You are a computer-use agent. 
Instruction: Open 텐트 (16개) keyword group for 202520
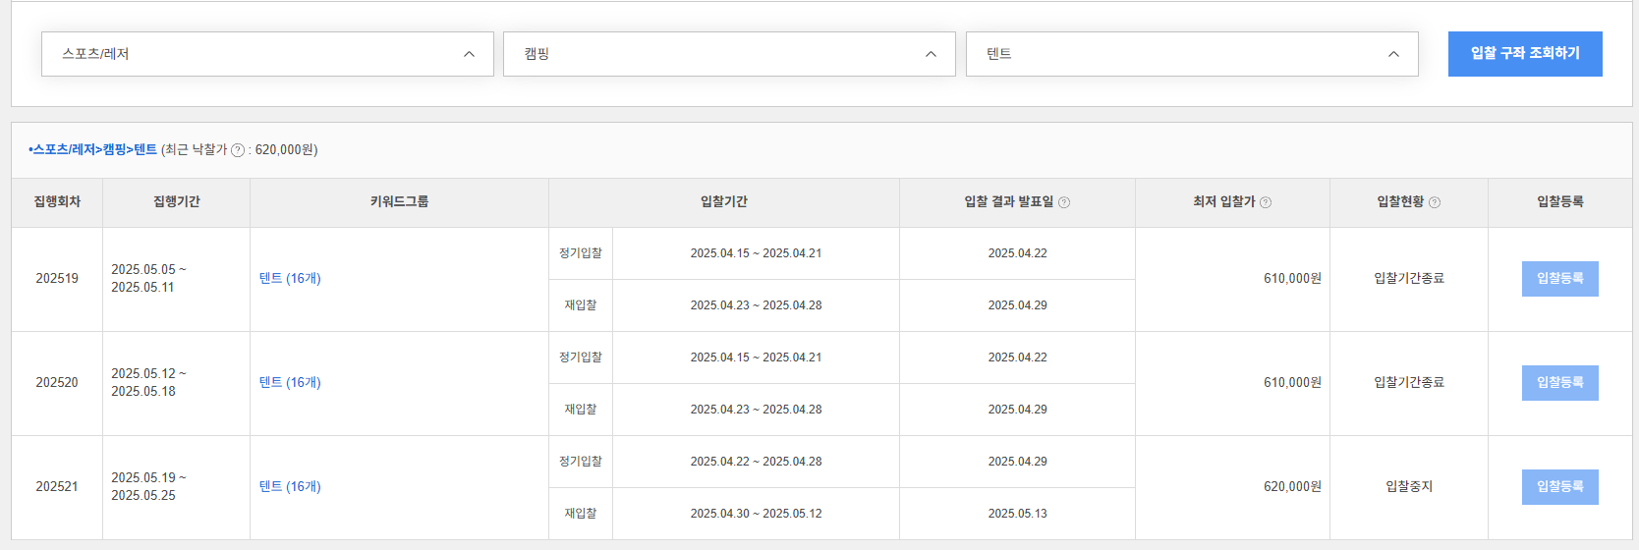coord(290,383)
